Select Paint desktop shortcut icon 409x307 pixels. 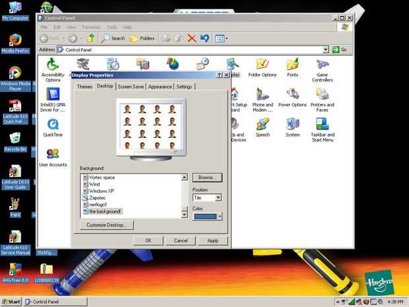[15, 207]
